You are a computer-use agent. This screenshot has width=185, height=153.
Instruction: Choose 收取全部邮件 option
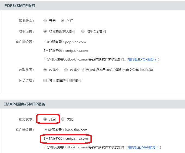point(83,31)
